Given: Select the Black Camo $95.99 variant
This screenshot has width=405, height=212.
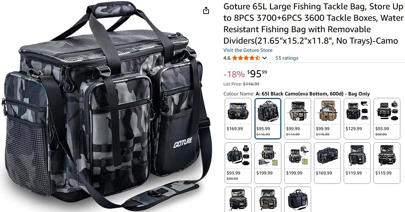Looking at the screenshot, I should pyautogui.click(x=268, y=118).
